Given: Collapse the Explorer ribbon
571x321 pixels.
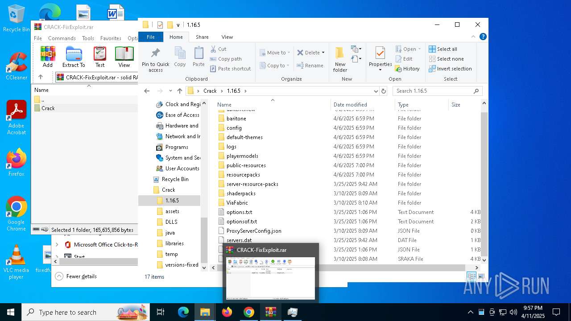Looking at the screenshot, I should [474, 37].
